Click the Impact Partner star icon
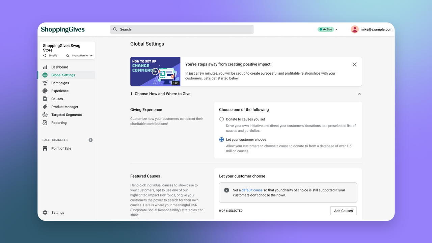Screen dimensions: 432x243 pyautogui.click(x=67, y=56)
